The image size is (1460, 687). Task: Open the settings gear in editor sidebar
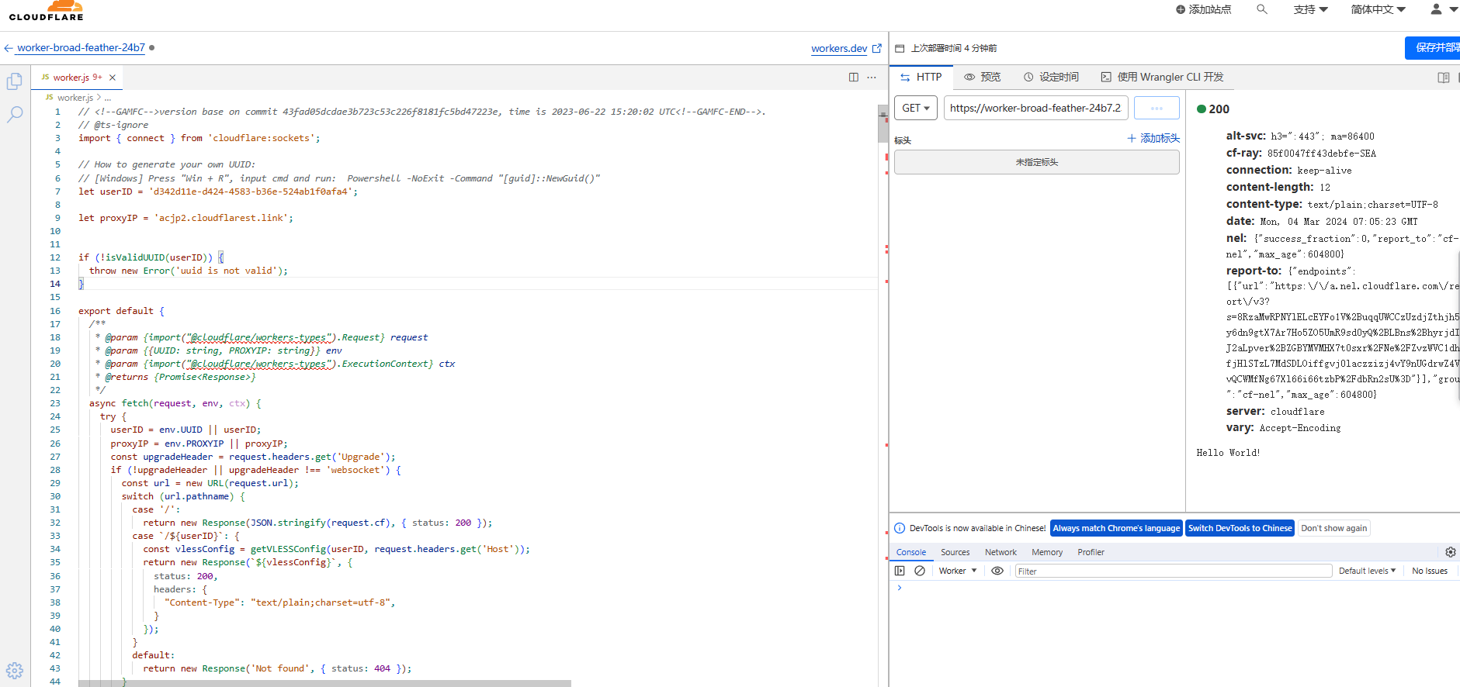tap(15, 671)
